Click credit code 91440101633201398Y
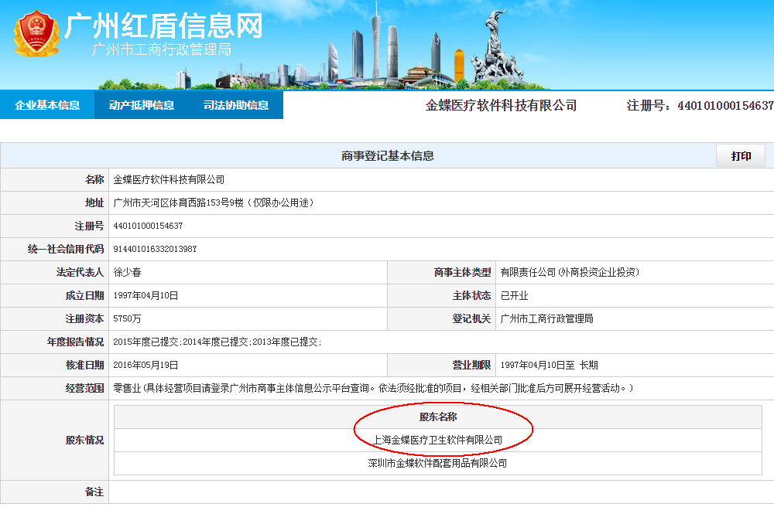The image size is (774, 524). coord(155,249)
